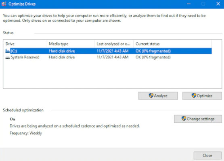
Task: Close the window with the title bar X
Action: 218,4
